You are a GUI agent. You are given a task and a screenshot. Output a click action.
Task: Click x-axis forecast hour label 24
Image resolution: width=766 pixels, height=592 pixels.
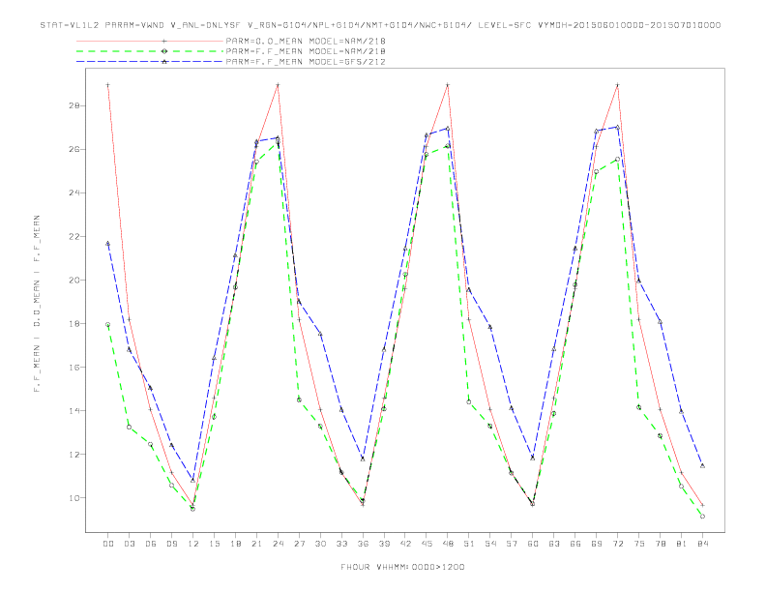point(278,544)
